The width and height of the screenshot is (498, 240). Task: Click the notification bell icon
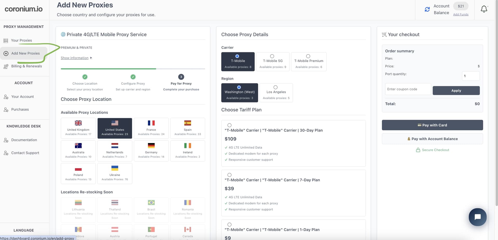(x=484, y=9)
